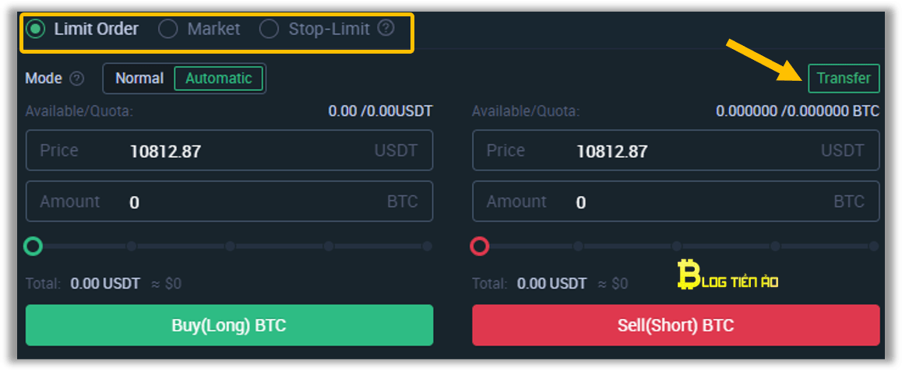This screenshot has height=371, width=902.
Task: Focus the buy-side Amount input field
Action: point(229,201)
